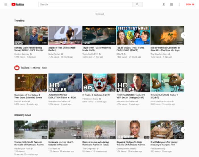The image size is (199, 157).
Task: Click verified badge beside Fox Business
Action: [x=165, y=148]
